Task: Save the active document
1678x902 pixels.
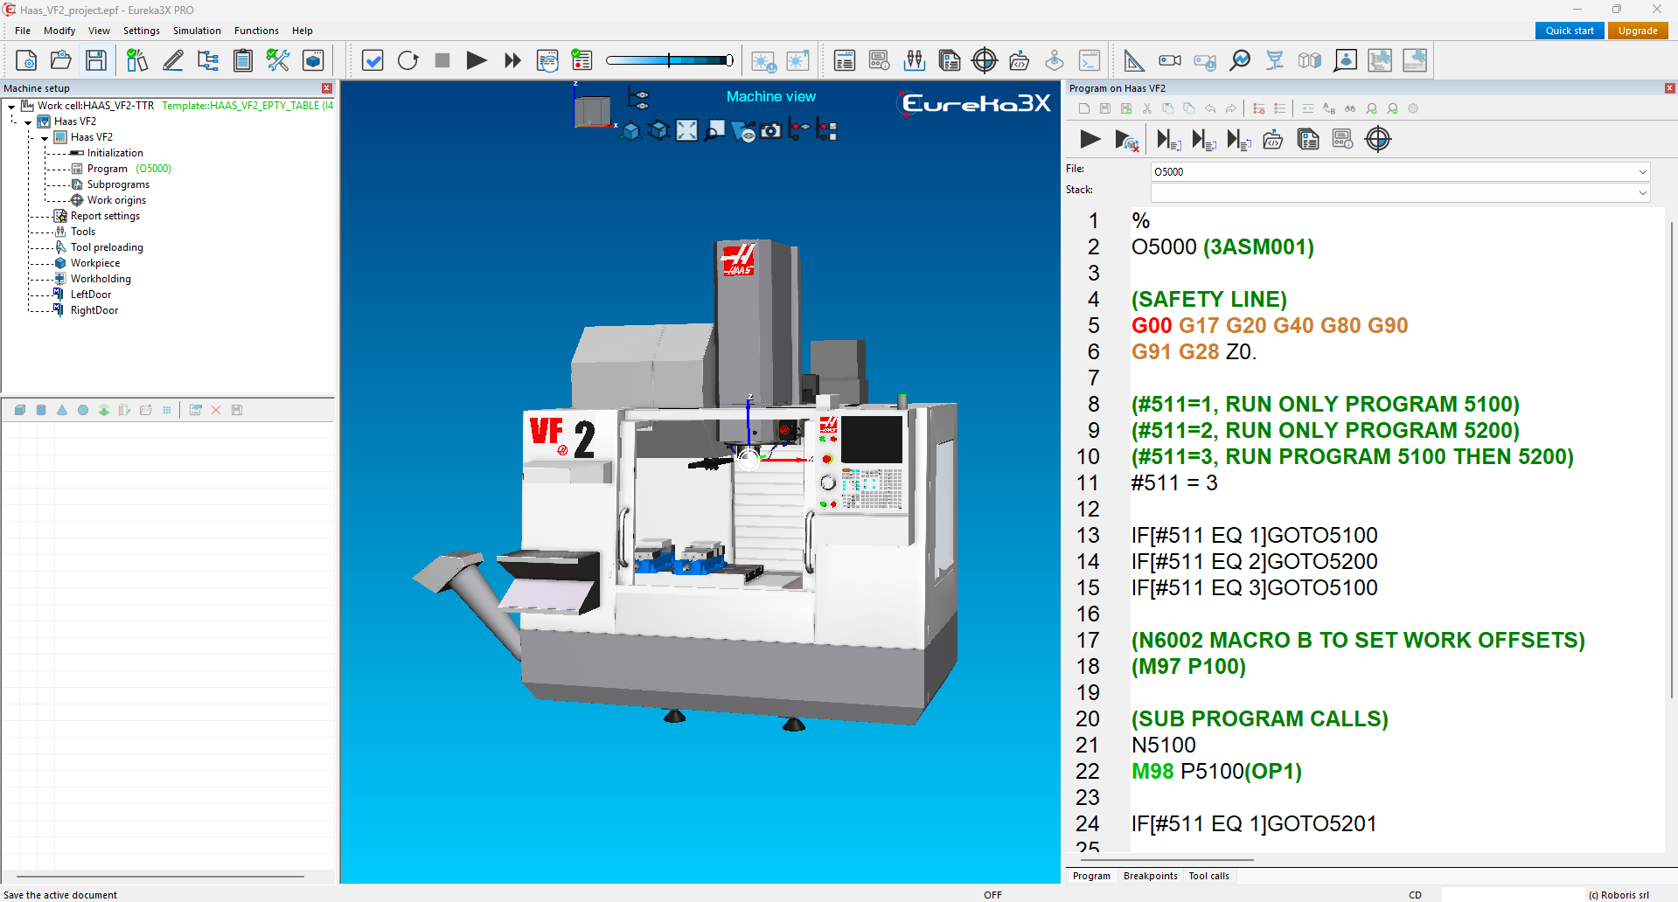Action: (96, 60)
